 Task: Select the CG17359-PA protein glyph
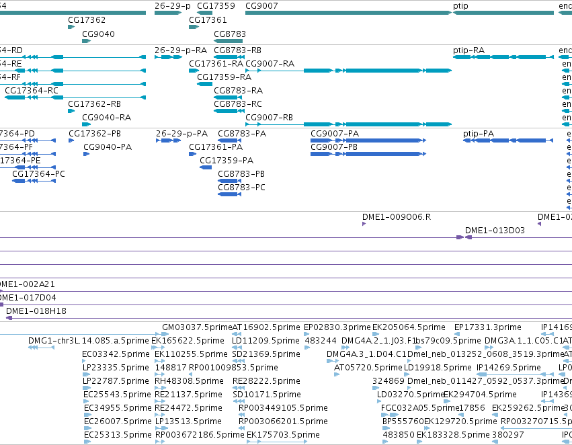pyautogui.click(x=206, y=167)
